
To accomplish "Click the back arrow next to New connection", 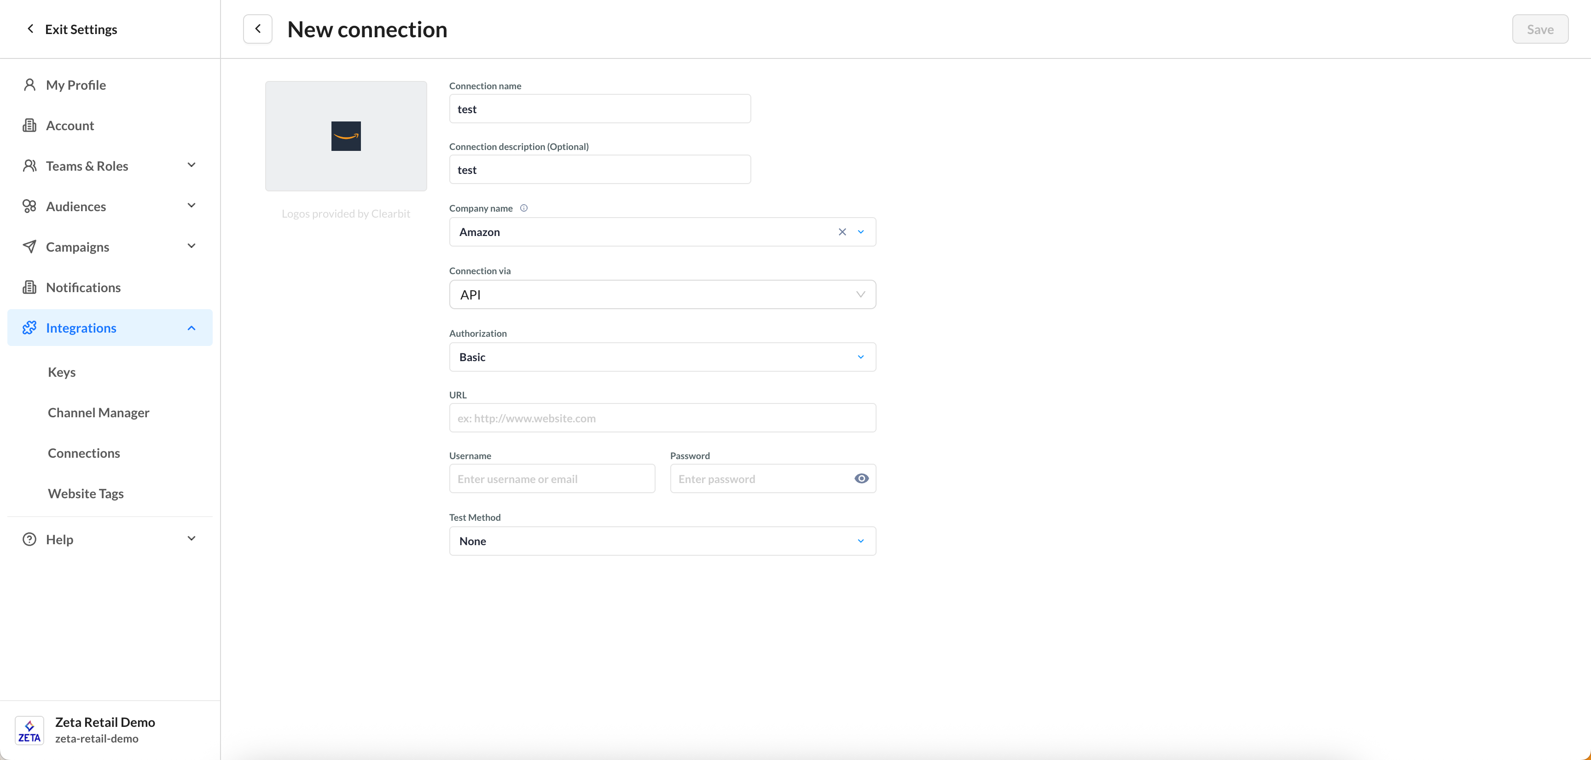I will pos(257,29).
